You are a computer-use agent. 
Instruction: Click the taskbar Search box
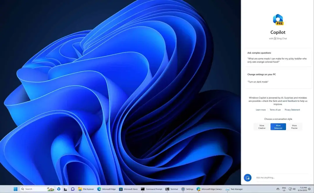pyautogui.click(x=37, y=189)
